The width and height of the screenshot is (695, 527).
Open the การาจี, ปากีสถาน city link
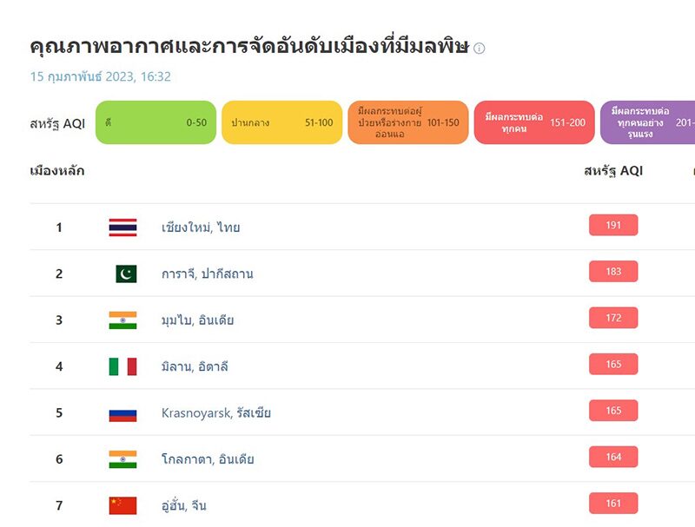tap(208, 273)
